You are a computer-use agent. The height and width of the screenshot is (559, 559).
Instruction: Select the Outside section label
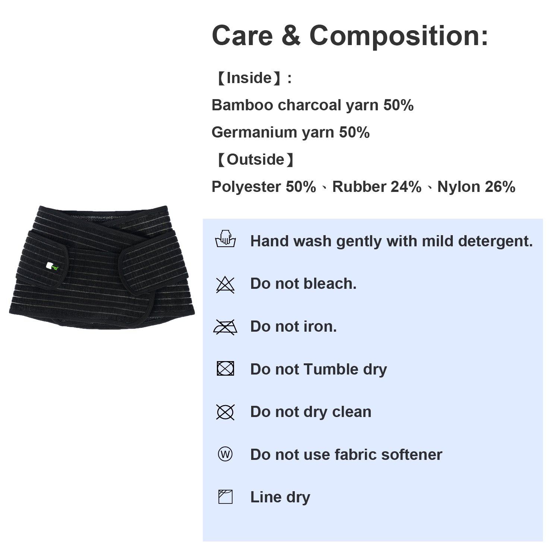[255, 160]
